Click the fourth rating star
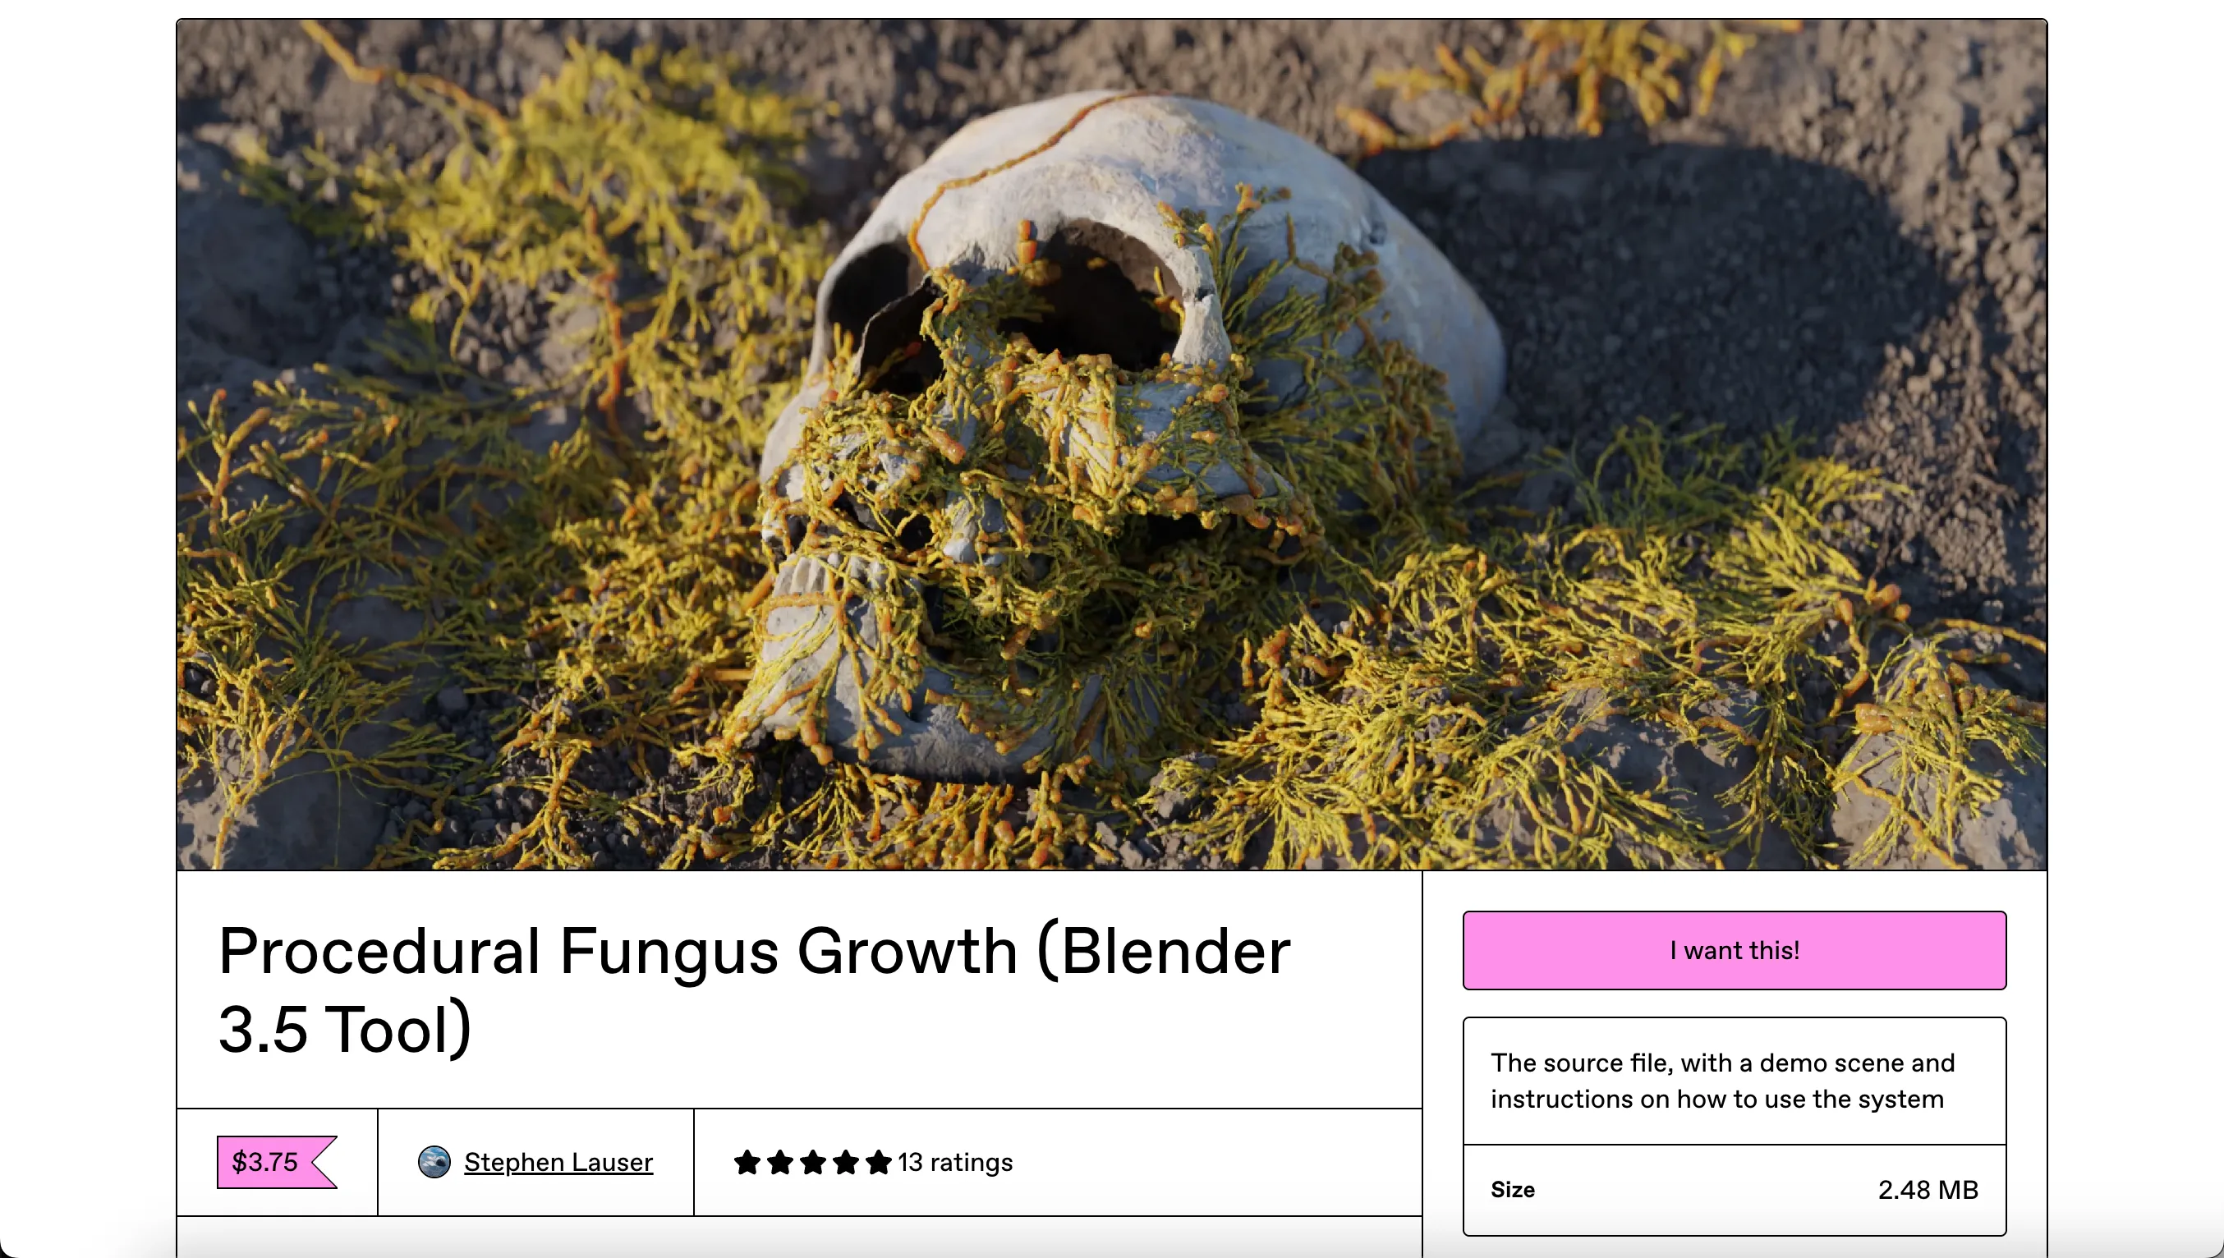This screenshot has width=2224, height=1258. pyautogui.click(x=845, y=1162)
